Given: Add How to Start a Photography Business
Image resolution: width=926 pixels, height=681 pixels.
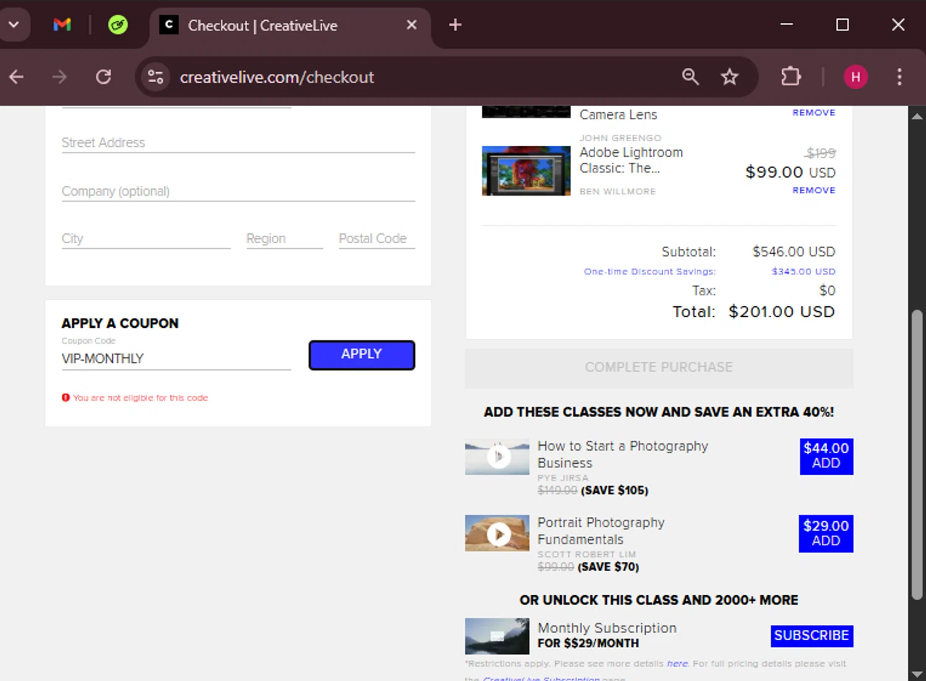Looking at the screenshot, I should (x=826, y=456).
